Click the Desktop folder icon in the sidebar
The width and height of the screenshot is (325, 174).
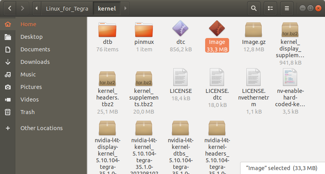8,37
